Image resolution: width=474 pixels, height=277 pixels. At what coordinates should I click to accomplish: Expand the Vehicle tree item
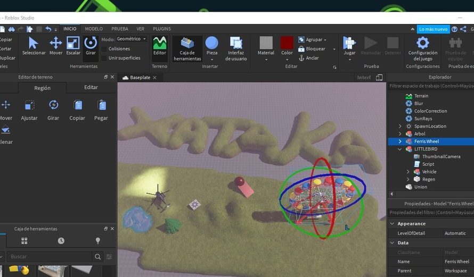pos(408,172)
